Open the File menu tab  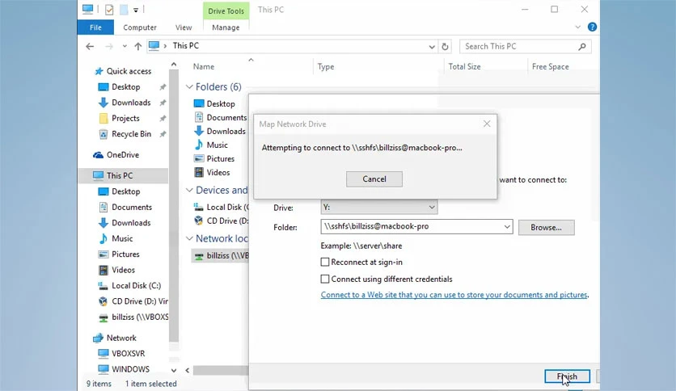pyautogui.click(x=95, y=27)
